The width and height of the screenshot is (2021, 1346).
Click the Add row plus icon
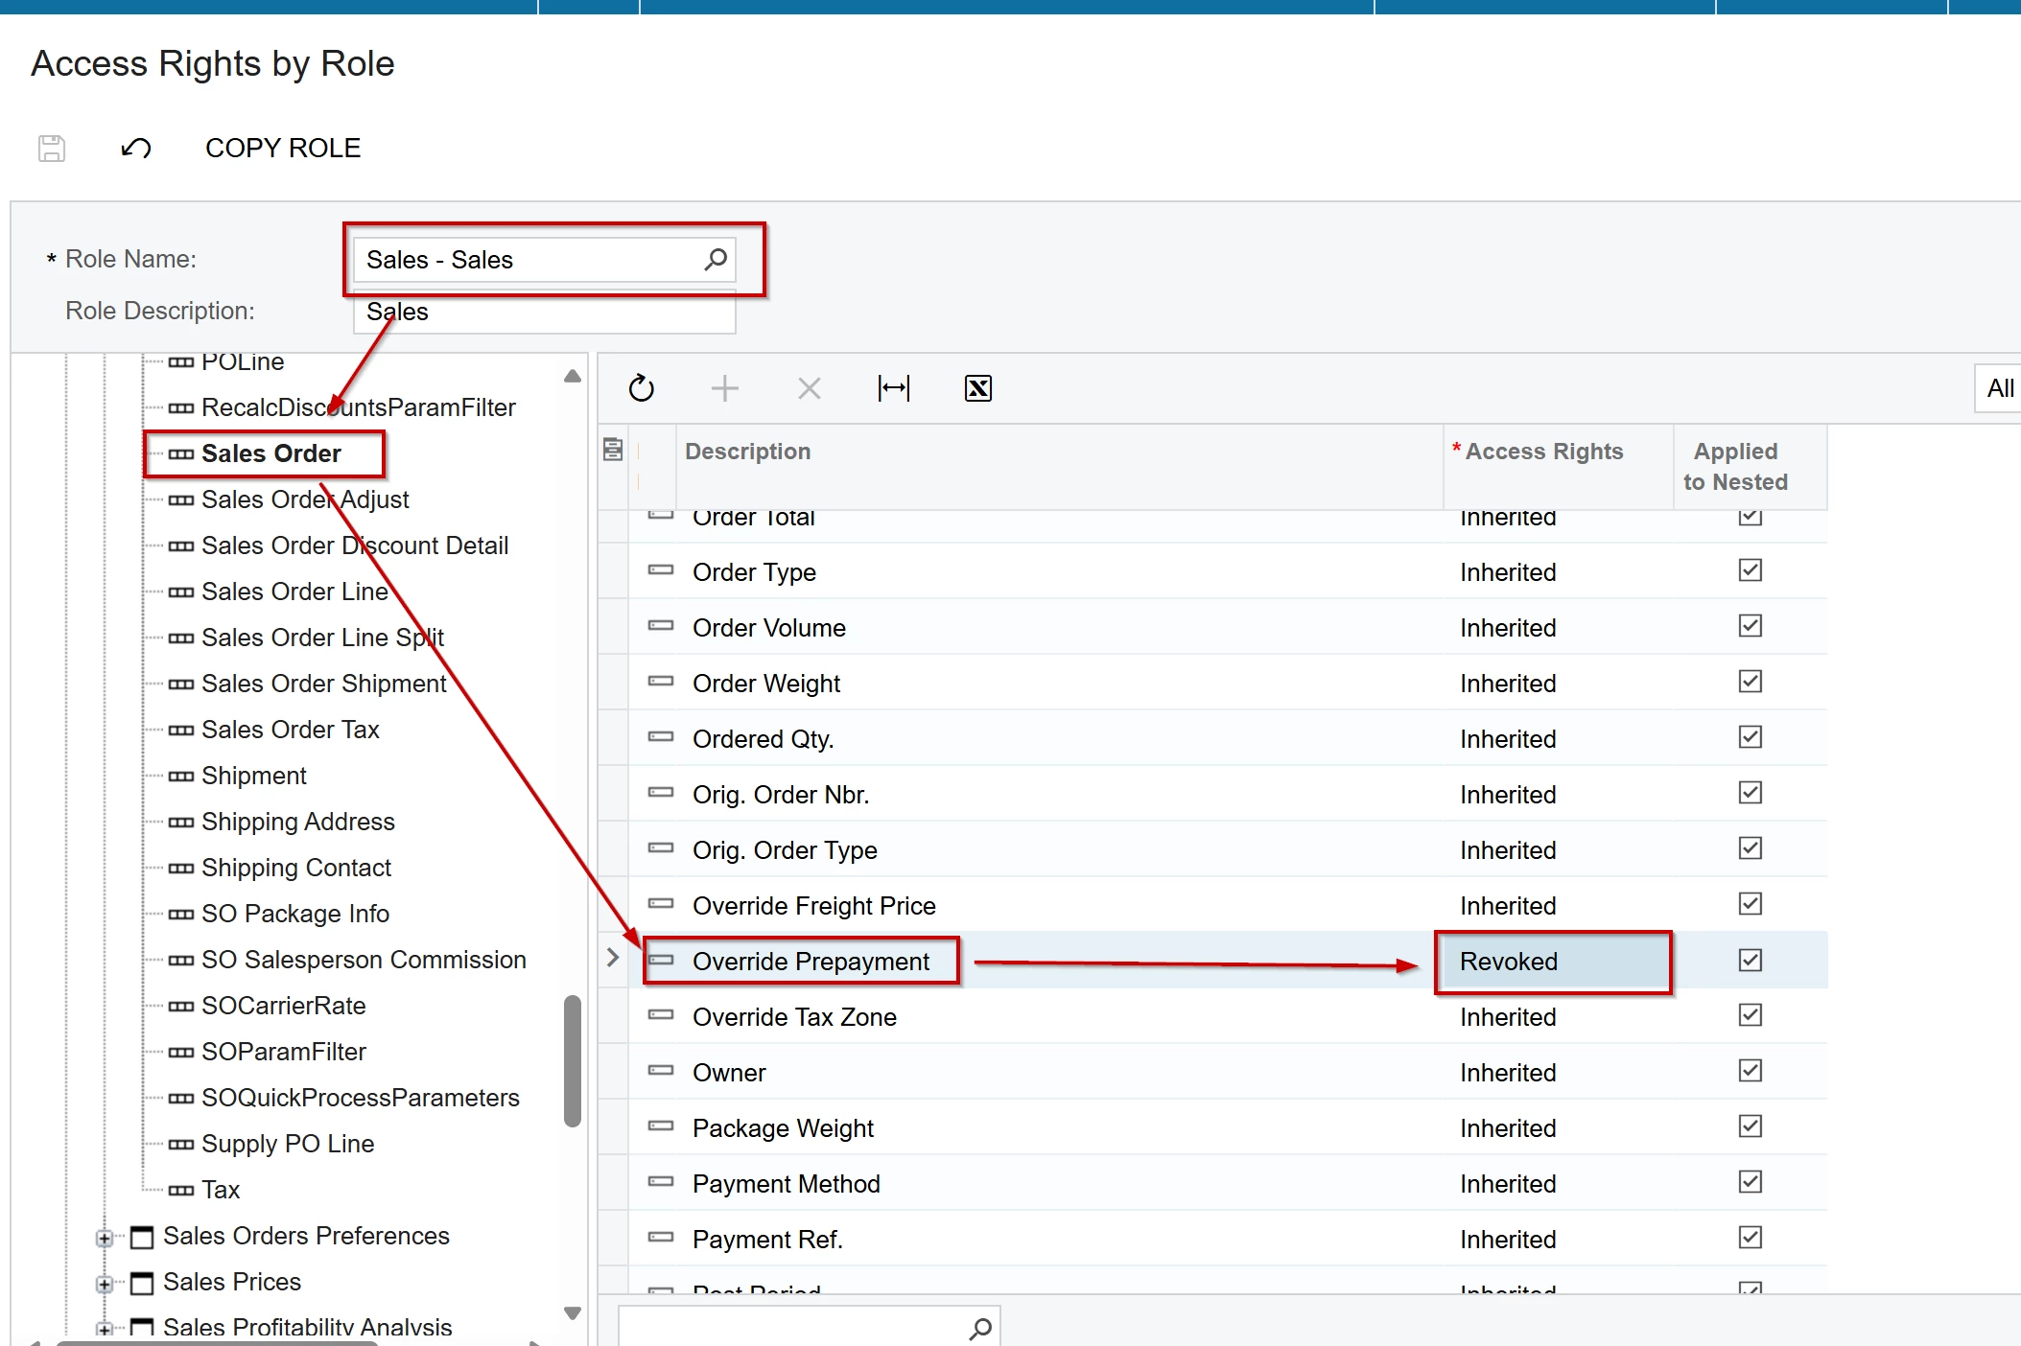tap(725, 388)
